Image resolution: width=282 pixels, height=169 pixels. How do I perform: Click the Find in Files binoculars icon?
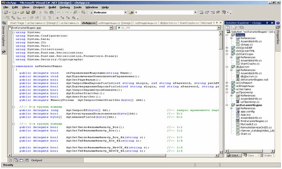pos(132,12)
